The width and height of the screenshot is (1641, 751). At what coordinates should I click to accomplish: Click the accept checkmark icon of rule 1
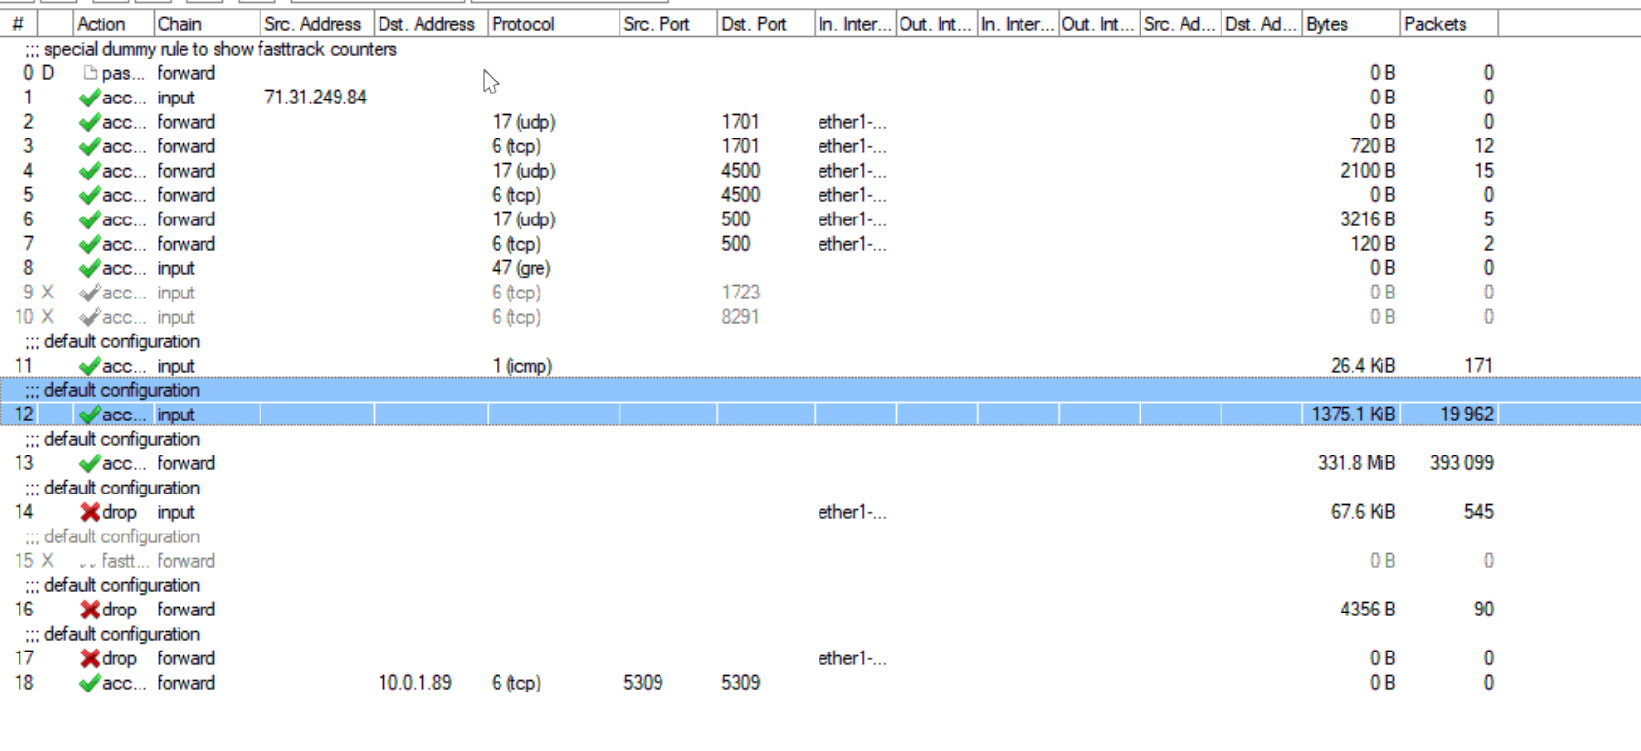90,98
